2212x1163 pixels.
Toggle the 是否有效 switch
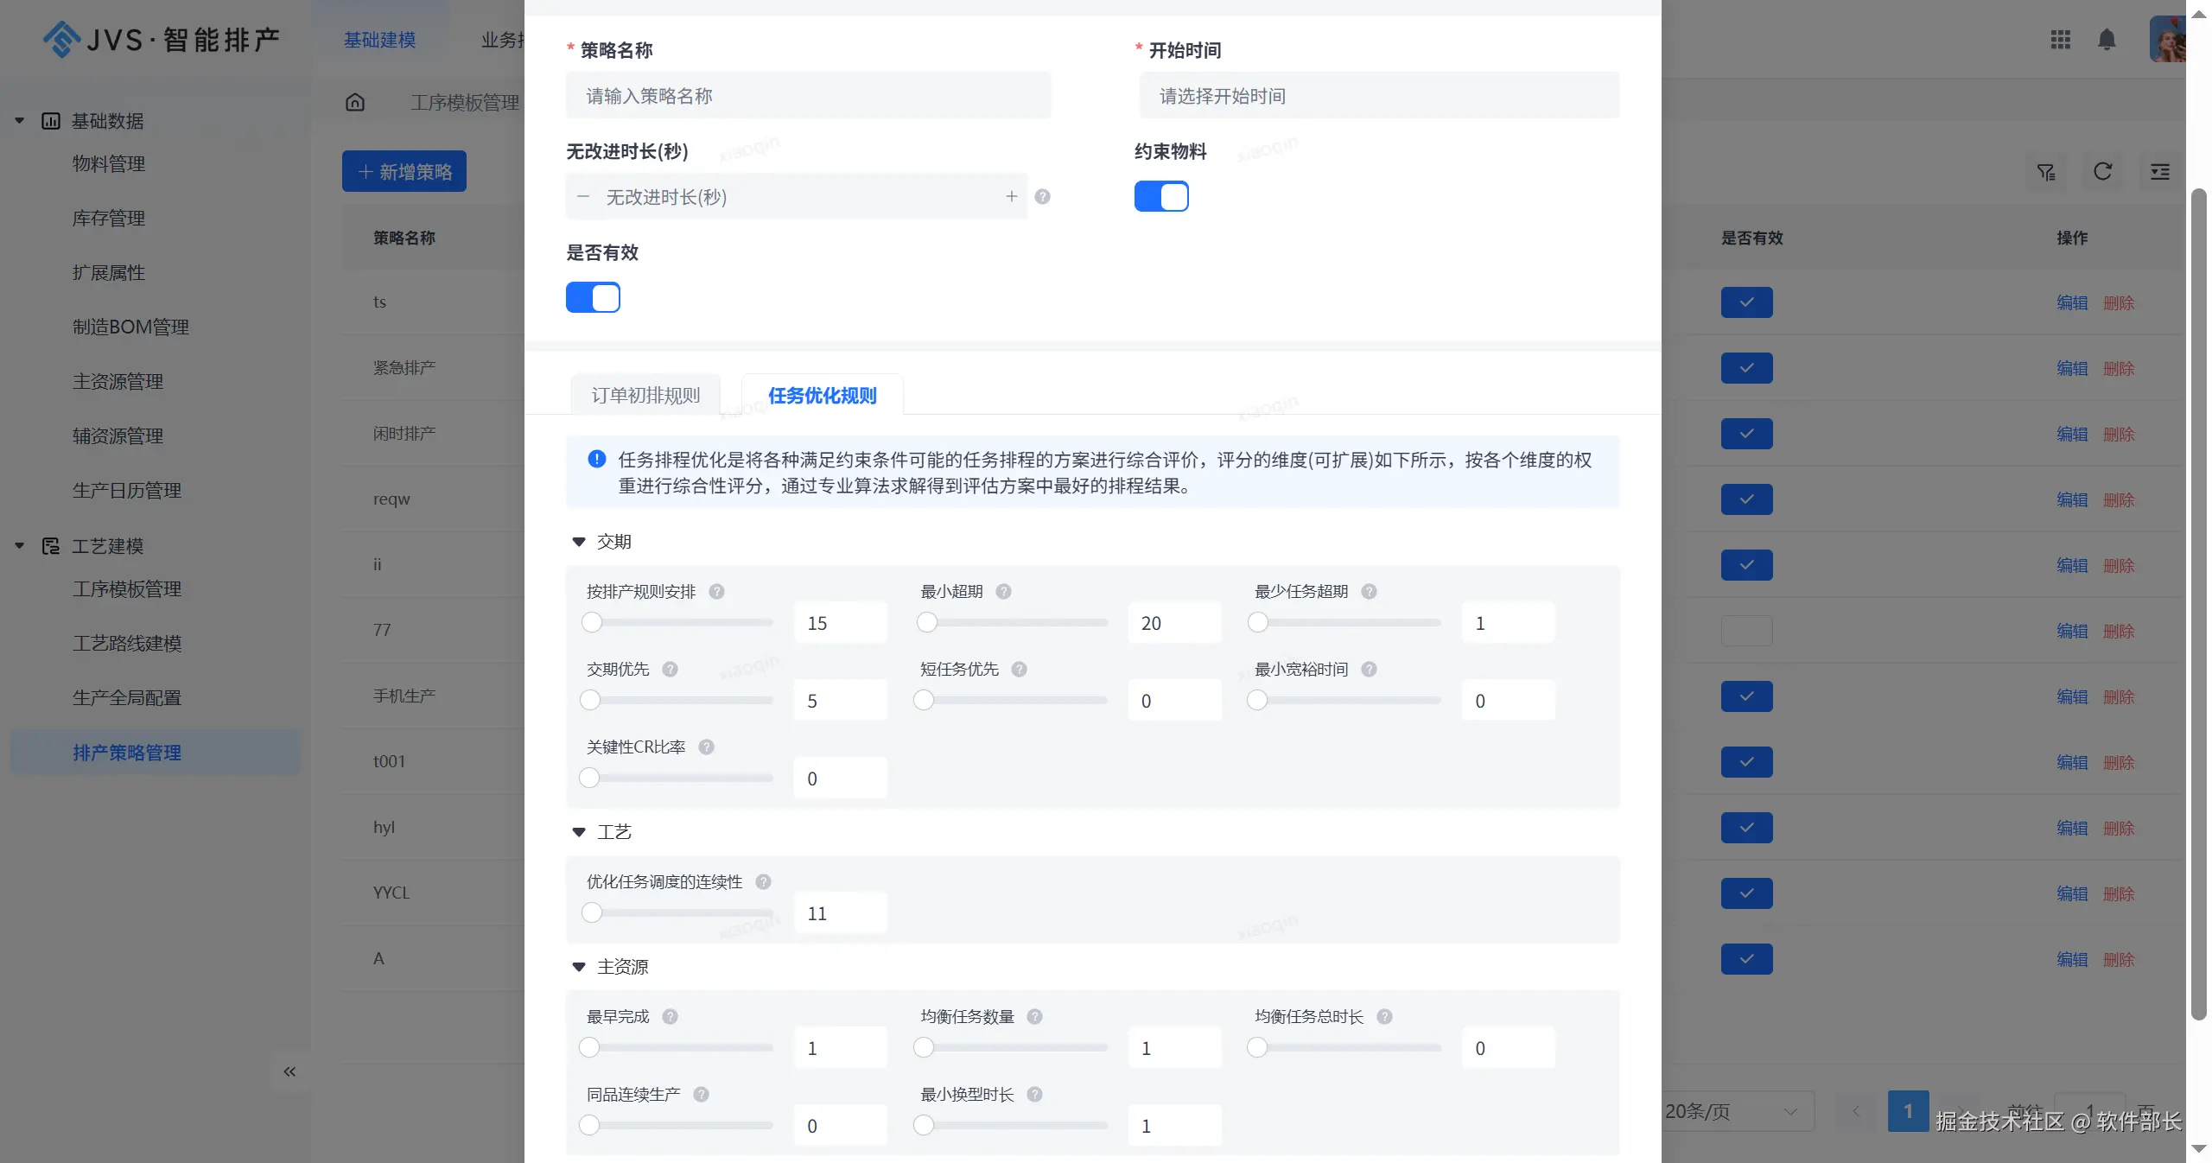[593, 298]
